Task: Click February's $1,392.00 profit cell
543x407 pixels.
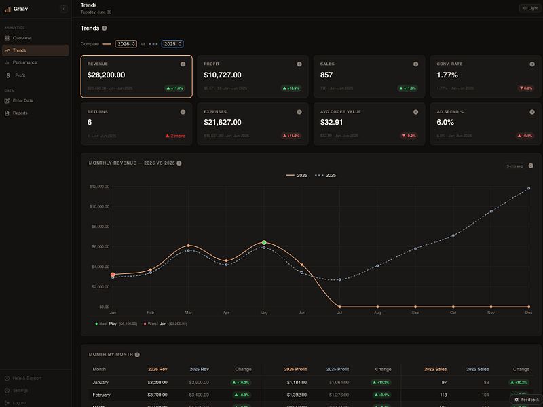Action: pyautogui.click(x=297, y=395)
